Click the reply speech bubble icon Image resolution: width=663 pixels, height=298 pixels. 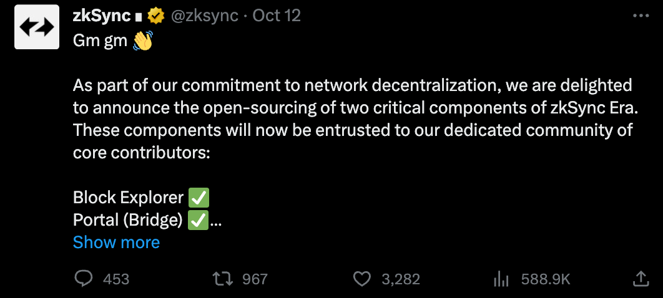click(x=83, y=279)
